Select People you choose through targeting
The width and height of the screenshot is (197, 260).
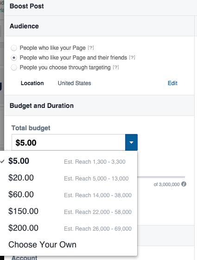pos(14,67)
